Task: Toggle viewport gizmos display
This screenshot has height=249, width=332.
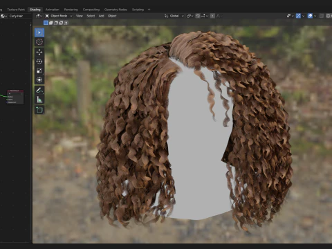Action: (x=298, y=16)
